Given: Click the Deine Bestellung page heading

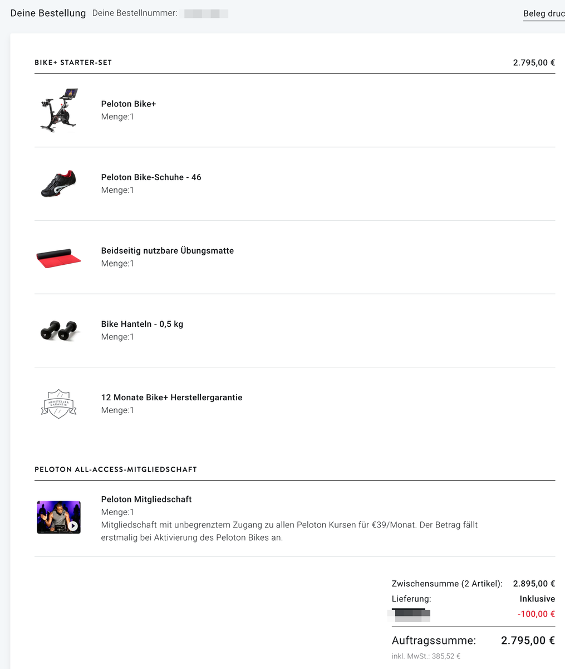Looking at the screenshot, I should pos(48,13).
